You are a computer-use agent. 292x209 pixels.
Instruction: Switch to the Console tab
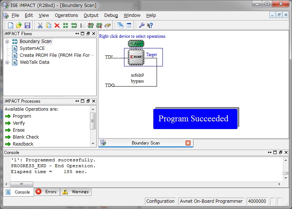click(x=19, y=192)
